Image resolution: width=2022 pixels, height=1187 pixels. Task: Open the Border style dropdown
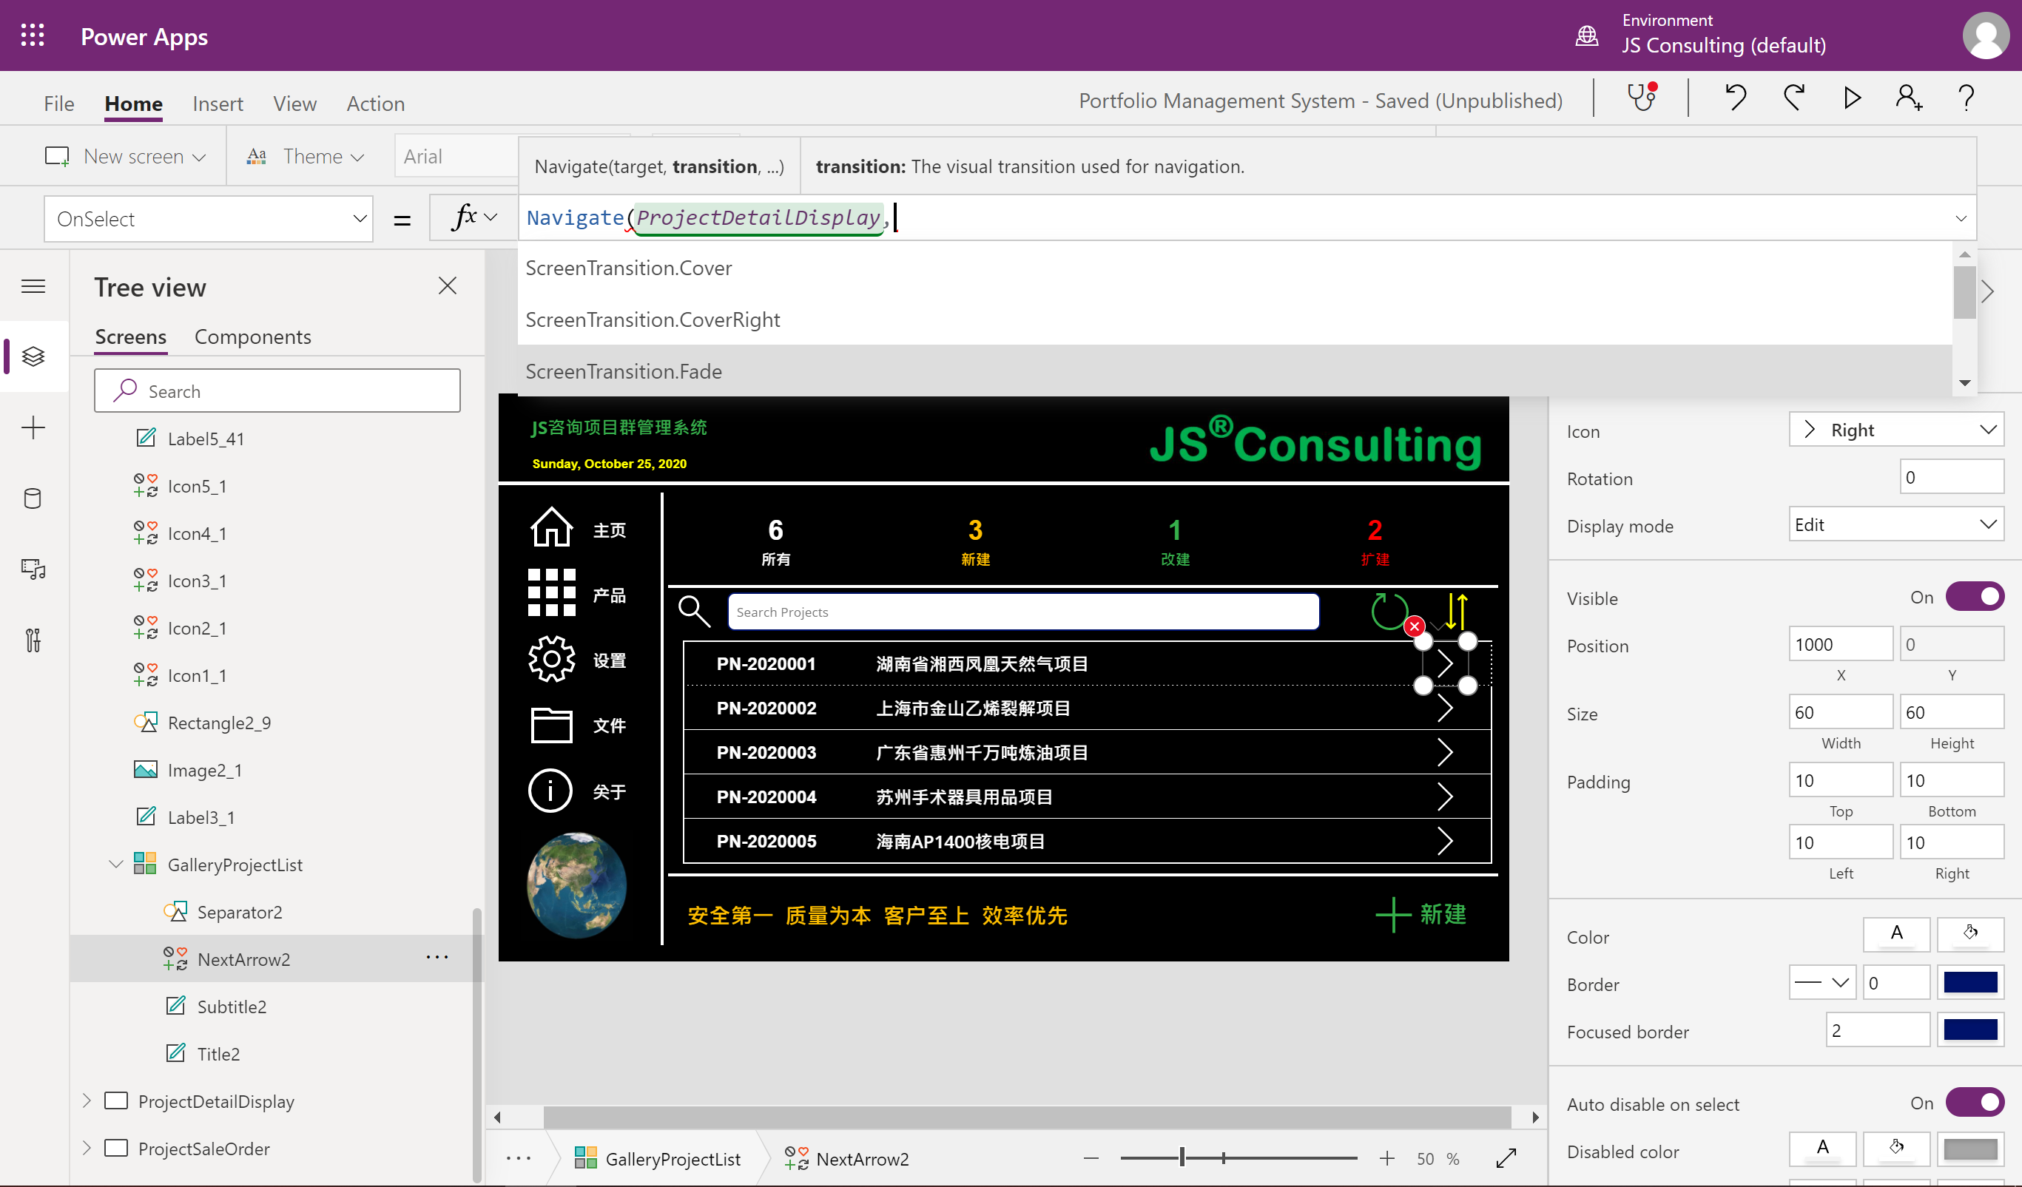(x=1822, y=982)
